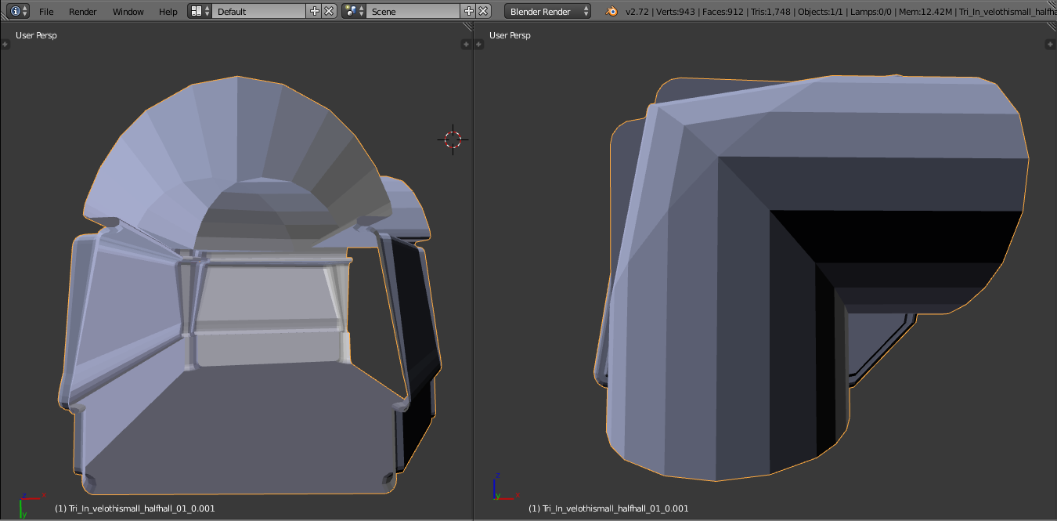The width and height of the screenshot is (1057, 521).
Task: Click the 3D cursor in left viewport
Action: (453, 139)
